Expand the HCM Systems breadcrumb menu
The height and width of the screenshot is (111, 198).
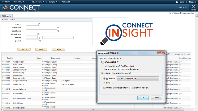pyautogui.click(x=38, y=2)
